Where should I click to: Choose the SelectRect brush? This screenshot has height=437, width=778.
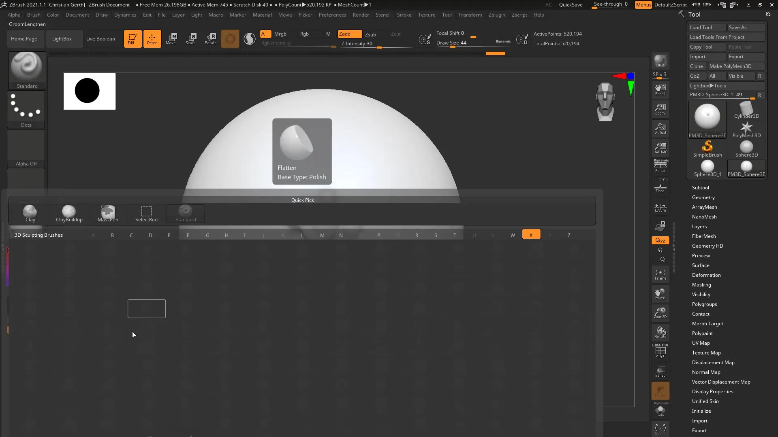pos(147,213)
